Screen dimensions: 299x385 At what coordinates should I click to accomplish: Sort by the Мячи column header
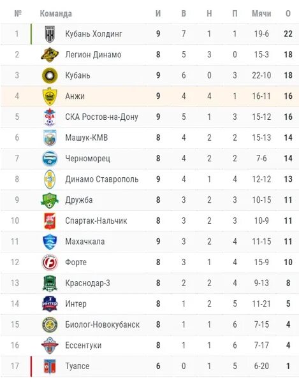261,13
